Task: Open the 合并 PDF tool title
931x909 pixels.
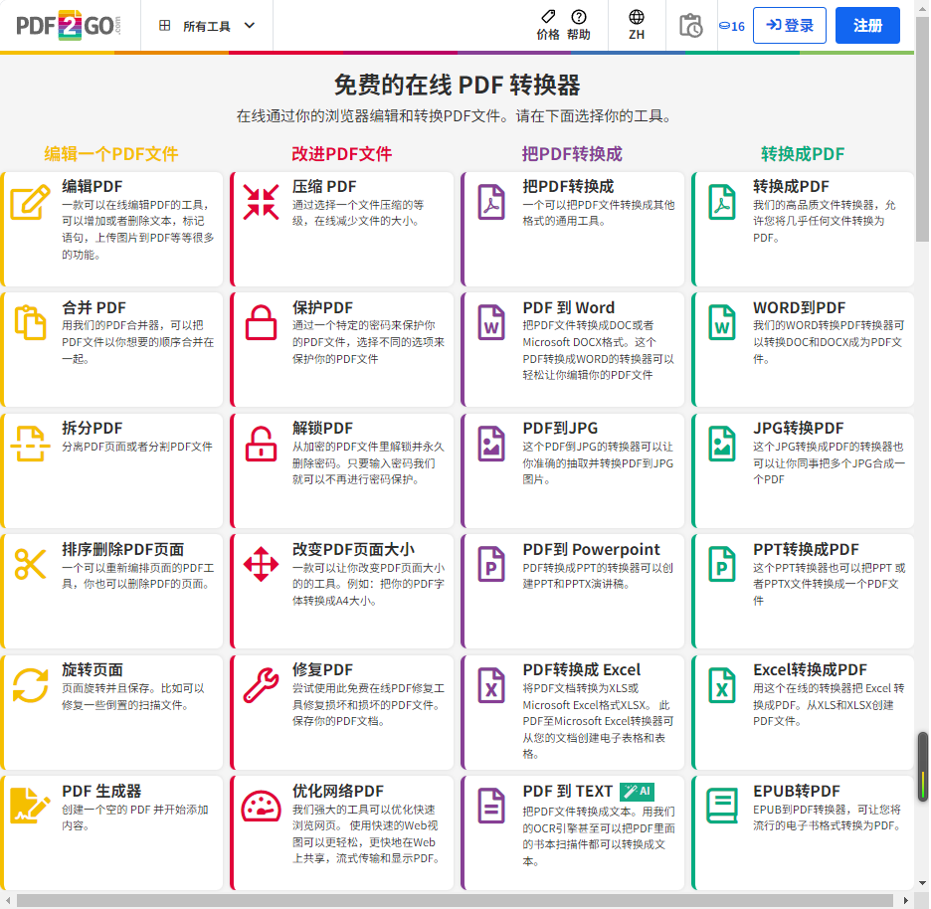Action: click(x=93, y=307)
